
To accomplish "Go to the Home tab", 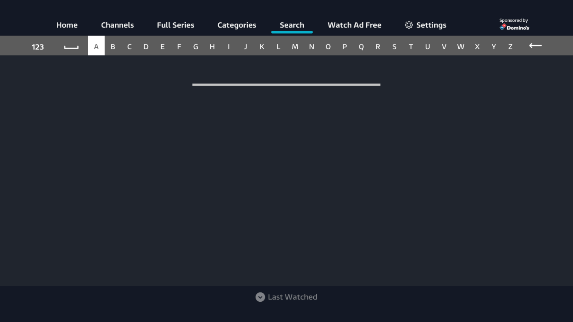I will click(67, 25).
